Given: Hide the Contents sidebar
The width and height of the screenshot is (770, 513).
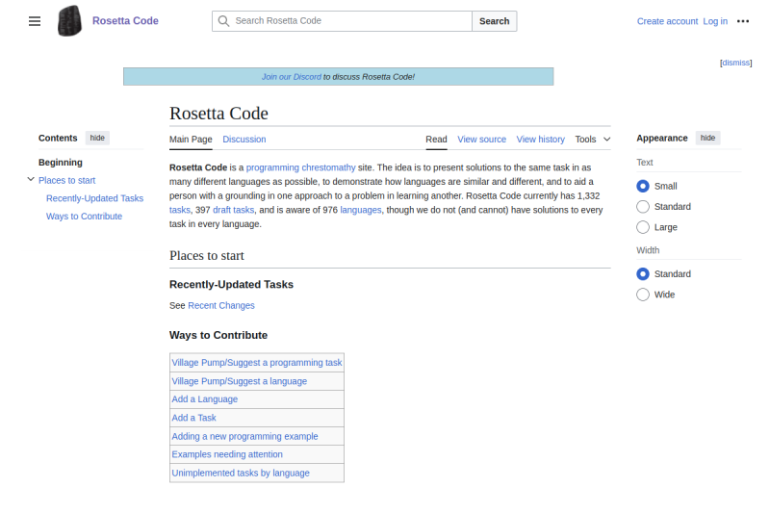Looking at the screenshot, I should 97,138.
